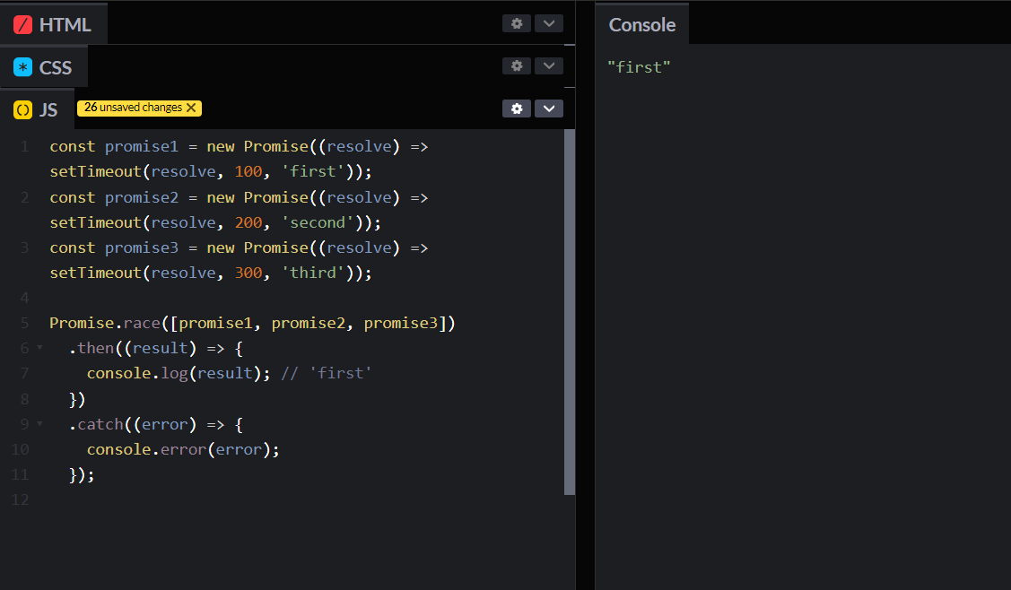Click the 26 unsaved changes label

click(133, 108)
